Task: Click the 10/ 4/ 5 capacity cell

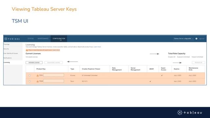Action: (85, 81)
